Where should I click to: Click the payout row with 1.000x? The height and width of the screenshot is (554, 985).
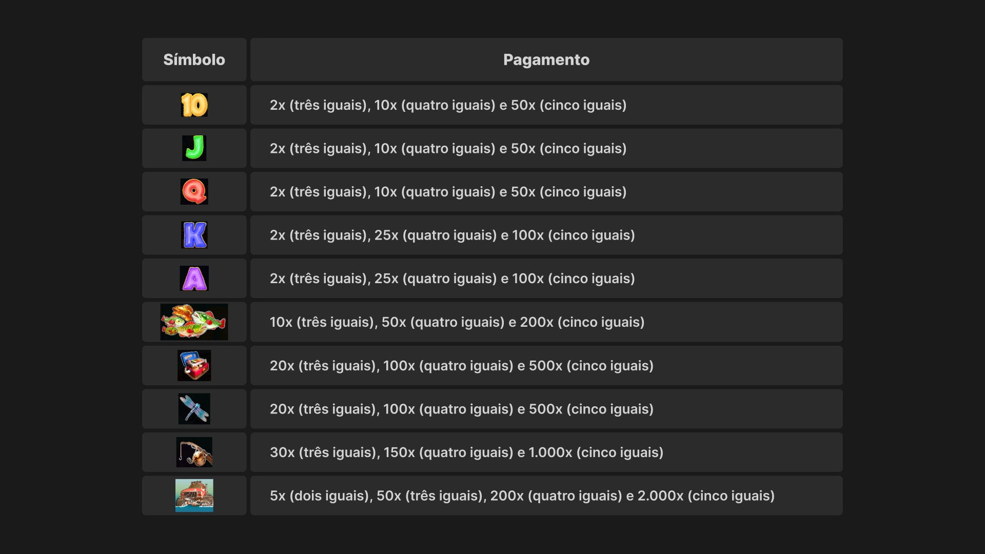pos(466,452)
